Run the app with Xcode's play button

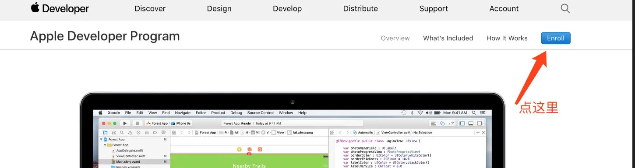tap(125, 123)
